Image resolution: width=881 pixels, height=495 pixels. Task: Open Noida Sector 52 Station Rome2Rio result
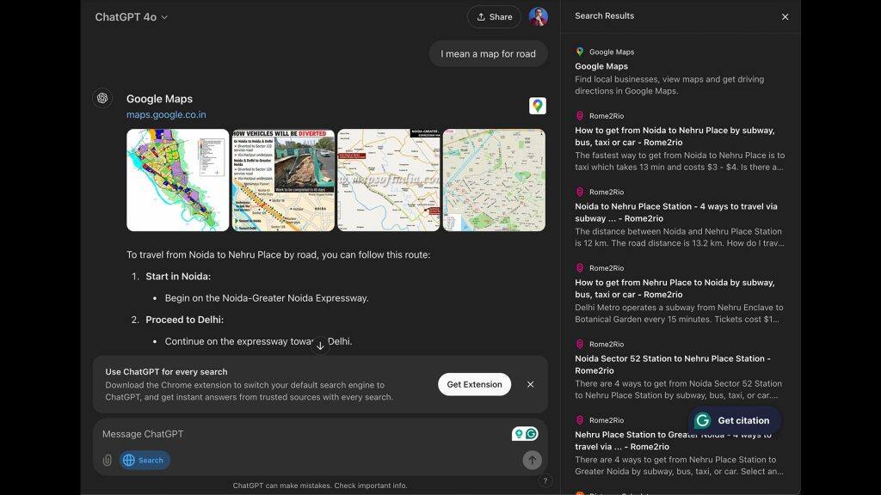click(673, 364)
